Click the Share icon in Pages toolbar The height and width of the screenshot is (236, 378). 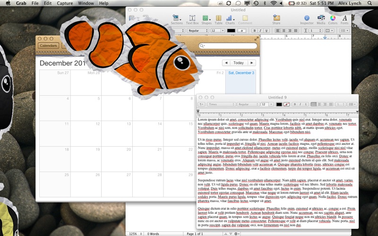coord(276,20)
